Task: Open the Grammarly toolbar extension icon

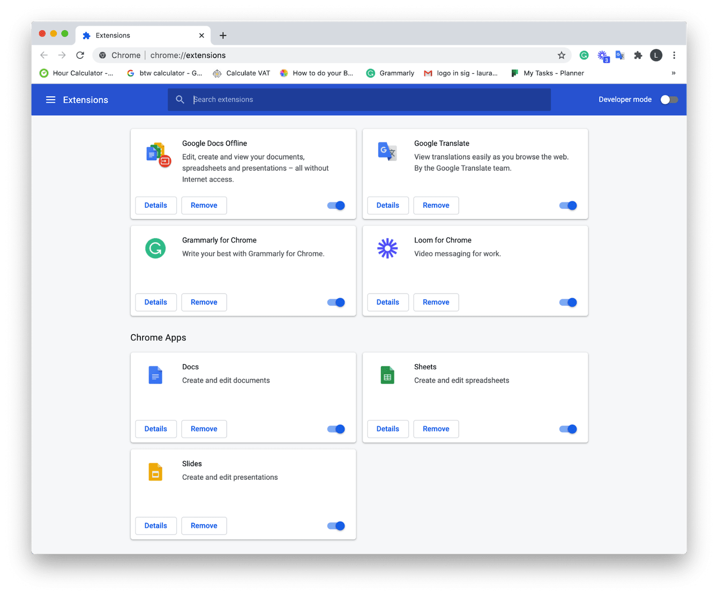Action: click(584, 55)
